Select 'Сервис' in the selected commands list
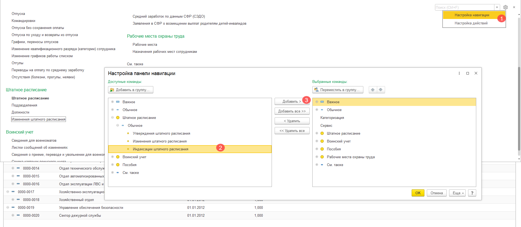 pyautogui.click(x=326, y=126)
